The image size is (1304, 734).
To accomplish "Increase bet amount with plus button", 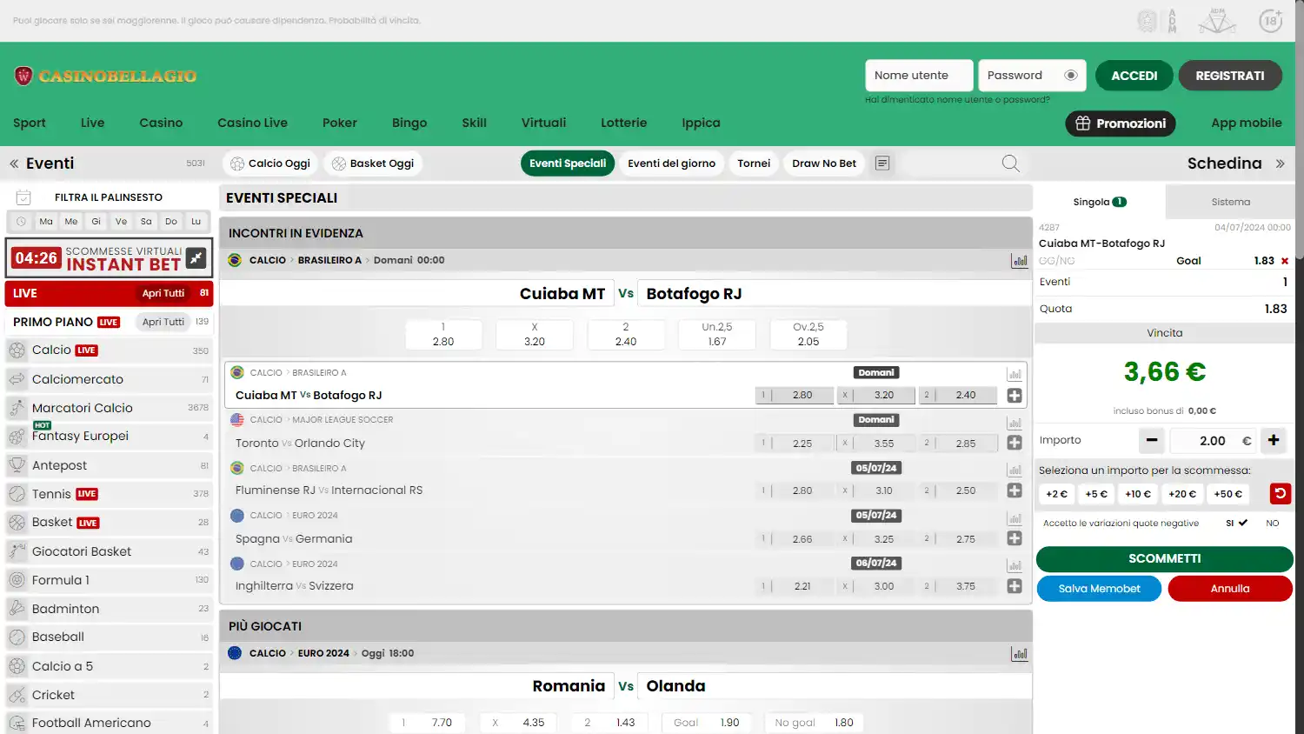I will tap(1274, 440).
